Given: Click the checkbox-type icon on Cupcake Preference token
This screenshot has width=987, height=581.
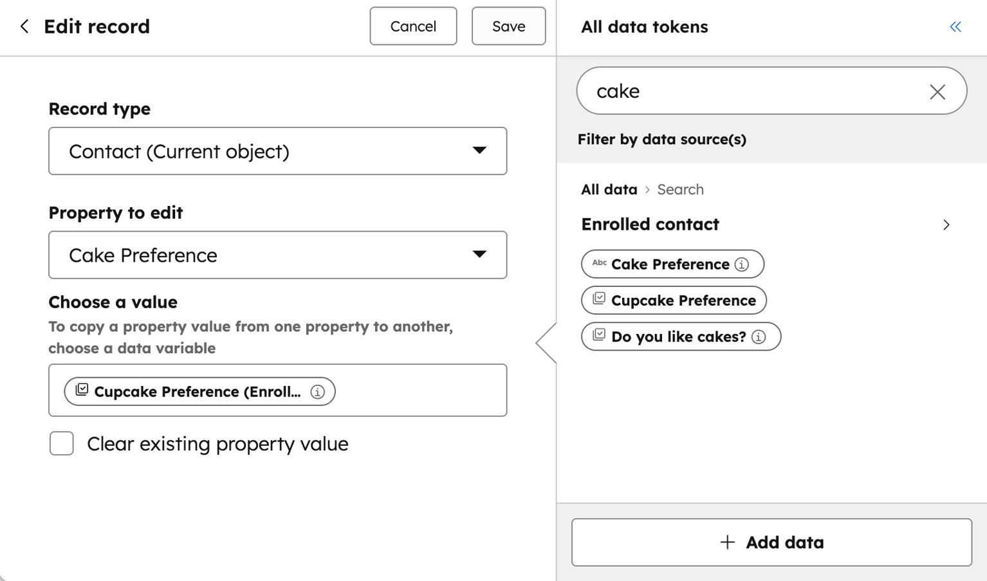Looking at the screenshot, I should (598, 299).
